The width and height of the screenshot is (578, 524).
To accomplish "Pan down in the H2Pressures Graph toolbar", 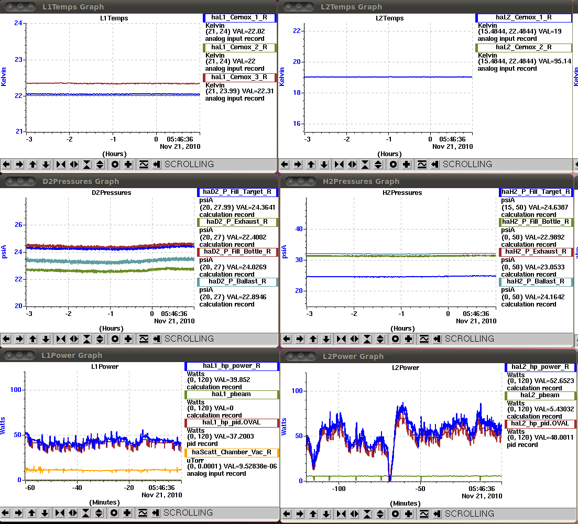I will pyautogui.click(x=326, y=339).
